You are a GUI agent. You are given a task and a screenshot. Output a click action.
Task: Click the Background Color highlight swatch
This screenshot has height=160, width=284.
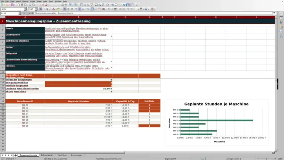point(58,9)
